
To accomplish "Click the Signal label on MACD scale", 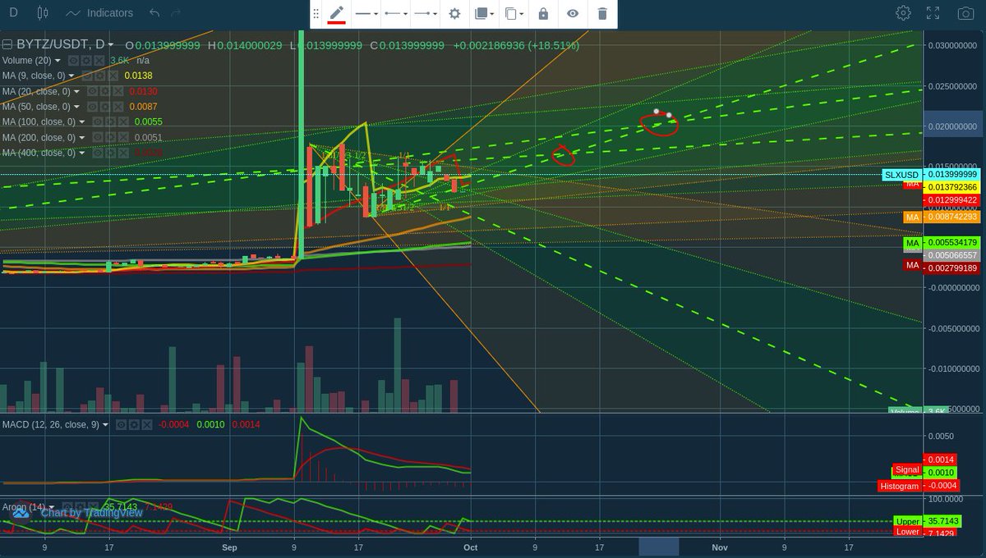I will (x=907, y=470).
